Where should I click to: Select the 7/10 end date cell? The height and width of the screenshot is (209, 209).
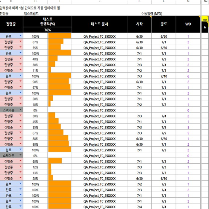[164, 76]
